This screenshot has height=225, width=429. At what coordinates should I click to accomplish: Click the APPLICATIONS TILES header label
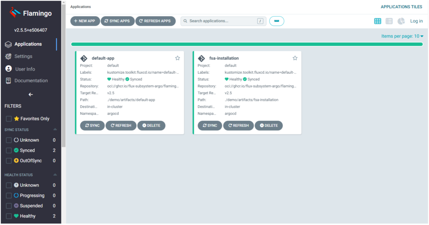pos(401,7)
